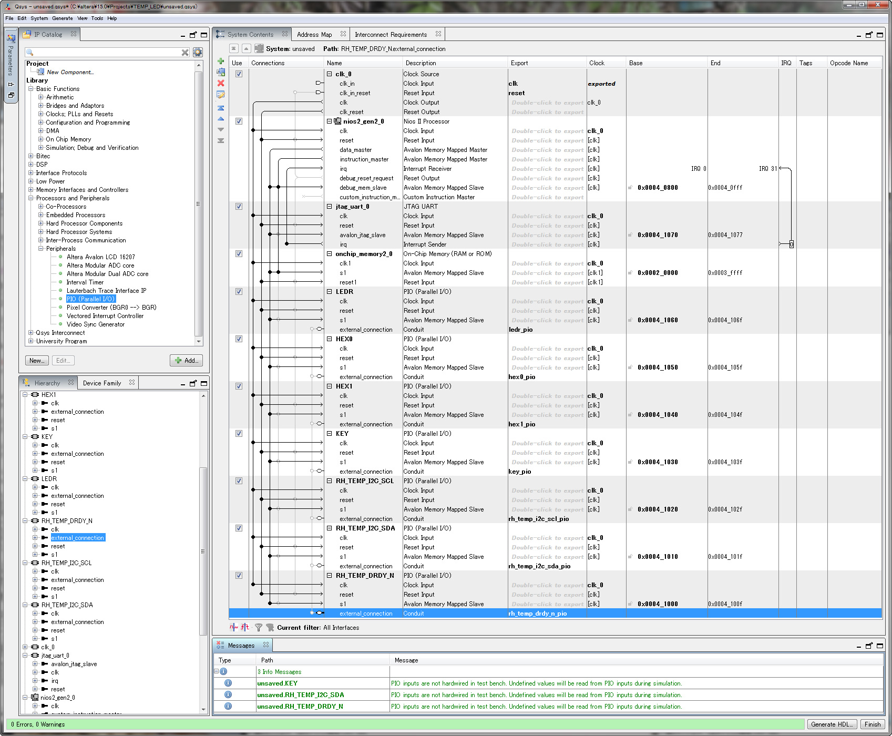The image size is (892, 736).
Task: Click the Add button in IP Catalog
Action: pyautogui.click(x=187, y=361)
